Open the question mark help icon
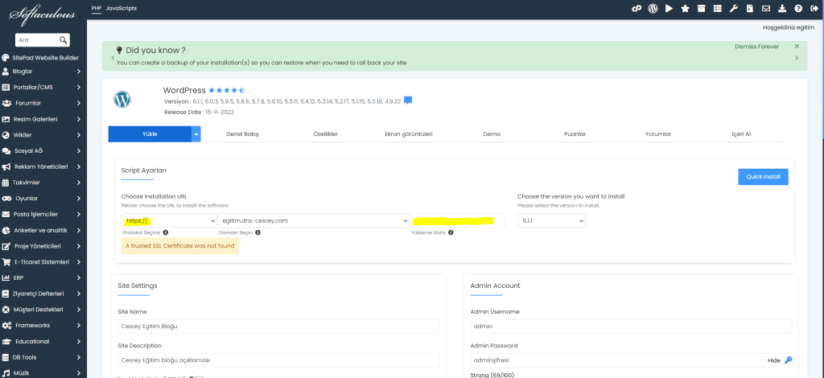Viewport: 824px width, 378px height. click(798, 8)
